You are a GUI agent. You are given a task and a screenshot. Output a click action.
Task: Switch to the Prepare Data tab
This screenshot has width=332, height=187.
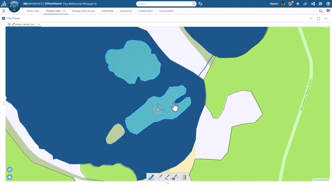coord(53,11)
